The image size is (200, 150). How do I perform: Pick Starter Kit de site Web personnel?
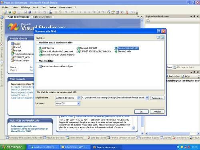click(x=56, y=51)
